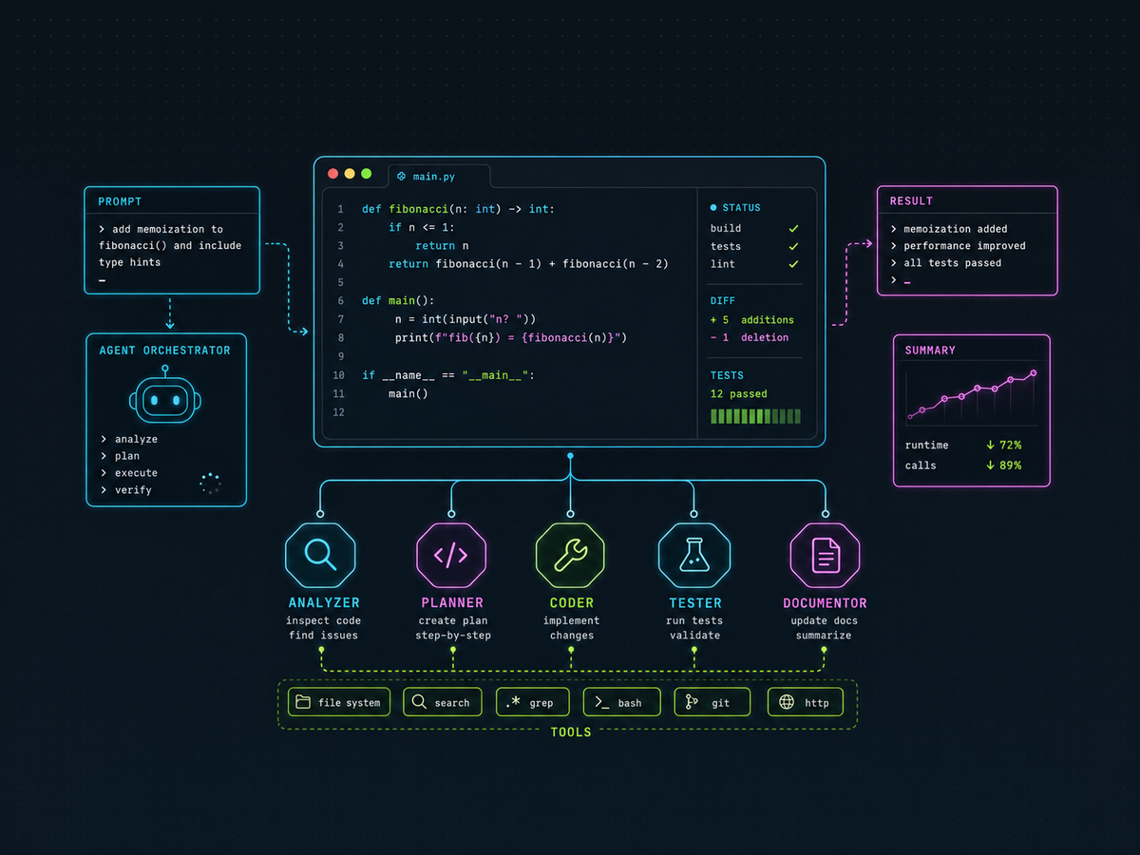Click the red window dot in editor
Viewport: 1140px width, 855px height.
332,174
